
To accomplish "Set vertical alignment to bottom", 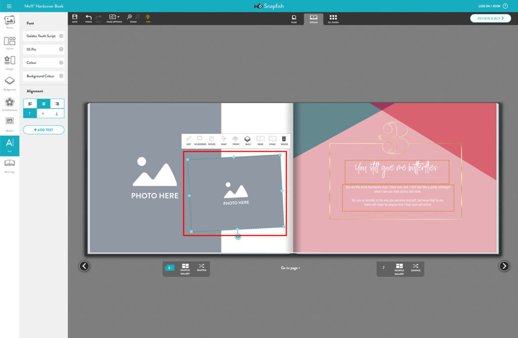I will (x=57, y=114).
